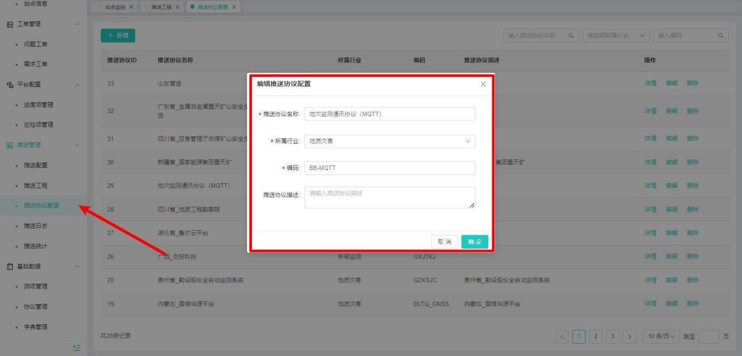Click the 取消 button in dialog

click(444, 242)
